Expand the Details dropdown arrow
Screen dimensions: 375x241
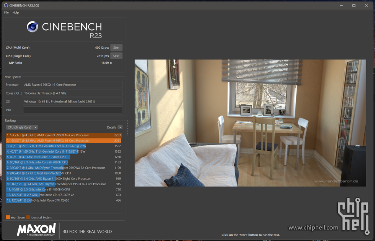(120, 127)
